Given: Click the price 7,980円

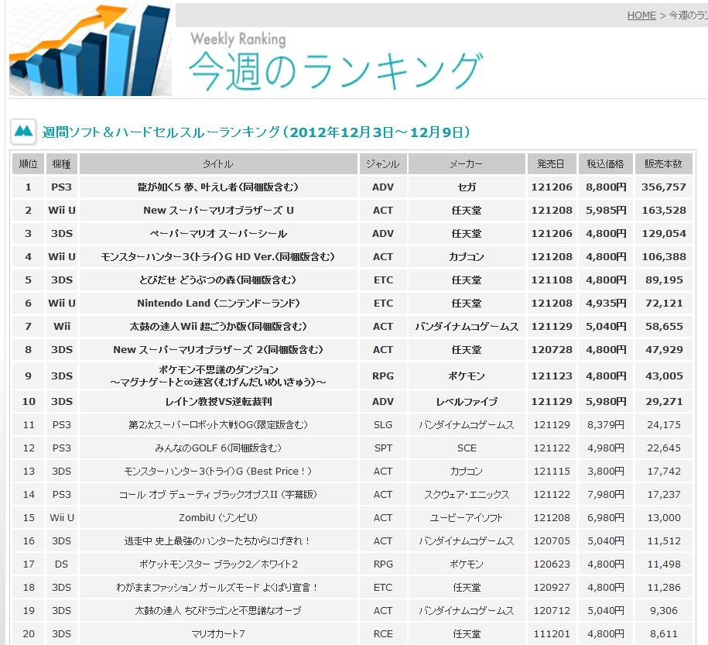Looking at the screenshot, I should point(606,495).
